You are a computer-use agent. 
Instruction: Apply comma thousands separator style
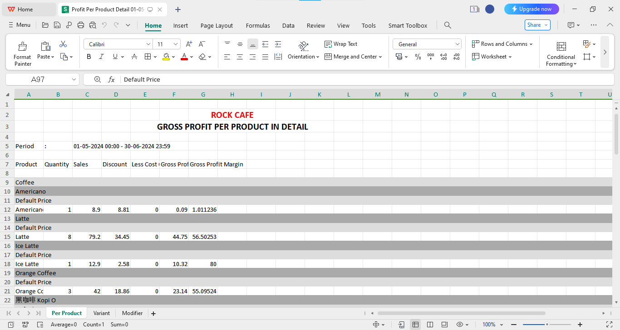[x=431, y=57]
